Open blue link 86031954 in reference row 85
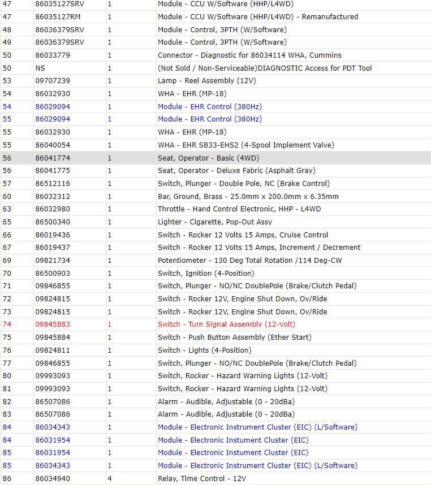Image resolution: width=431 pixels, height=485 pixels. [53, 453]
